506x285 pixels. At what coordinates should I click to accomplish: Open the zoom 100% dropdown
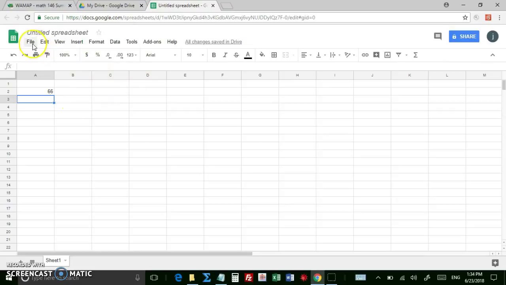click(x=68, y=55)
